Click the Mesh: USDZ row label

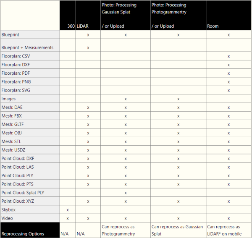point(13,150)
